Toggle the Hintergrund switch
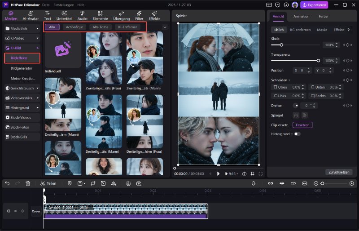The image size is (359, 231). click(297, 134)
